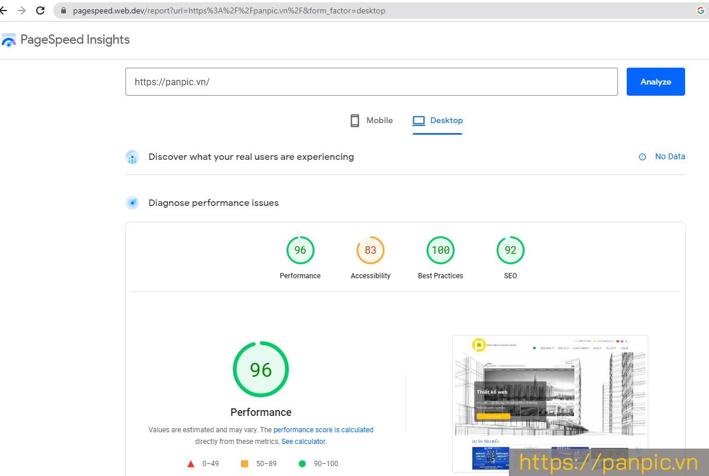This screenshot has height=476, width=709.
Task: Switch to the Mobile tab
Action: pos(371,121)
